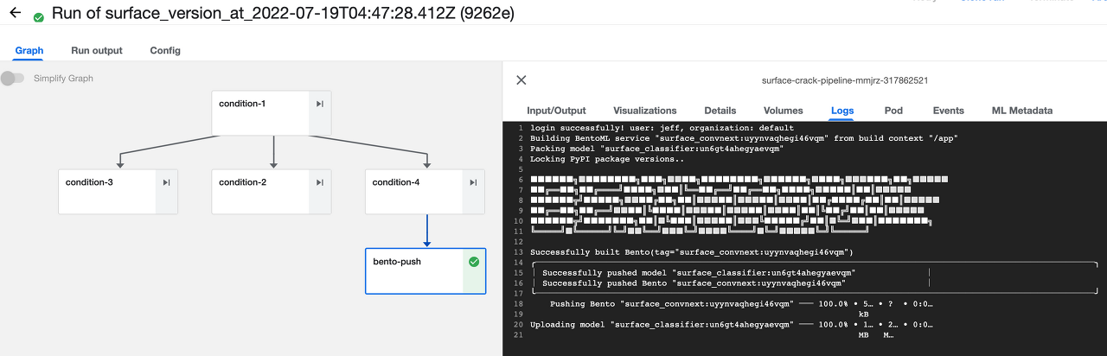
Task: Open the Volumes tab
Action: [x=784, y=111]
